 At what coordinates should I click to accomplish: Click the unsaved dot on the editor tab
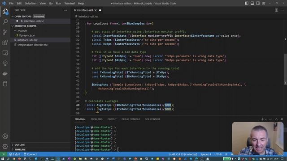(x=100, y=10)
